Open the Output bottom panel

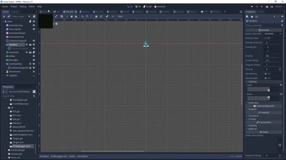click(44, 156)
